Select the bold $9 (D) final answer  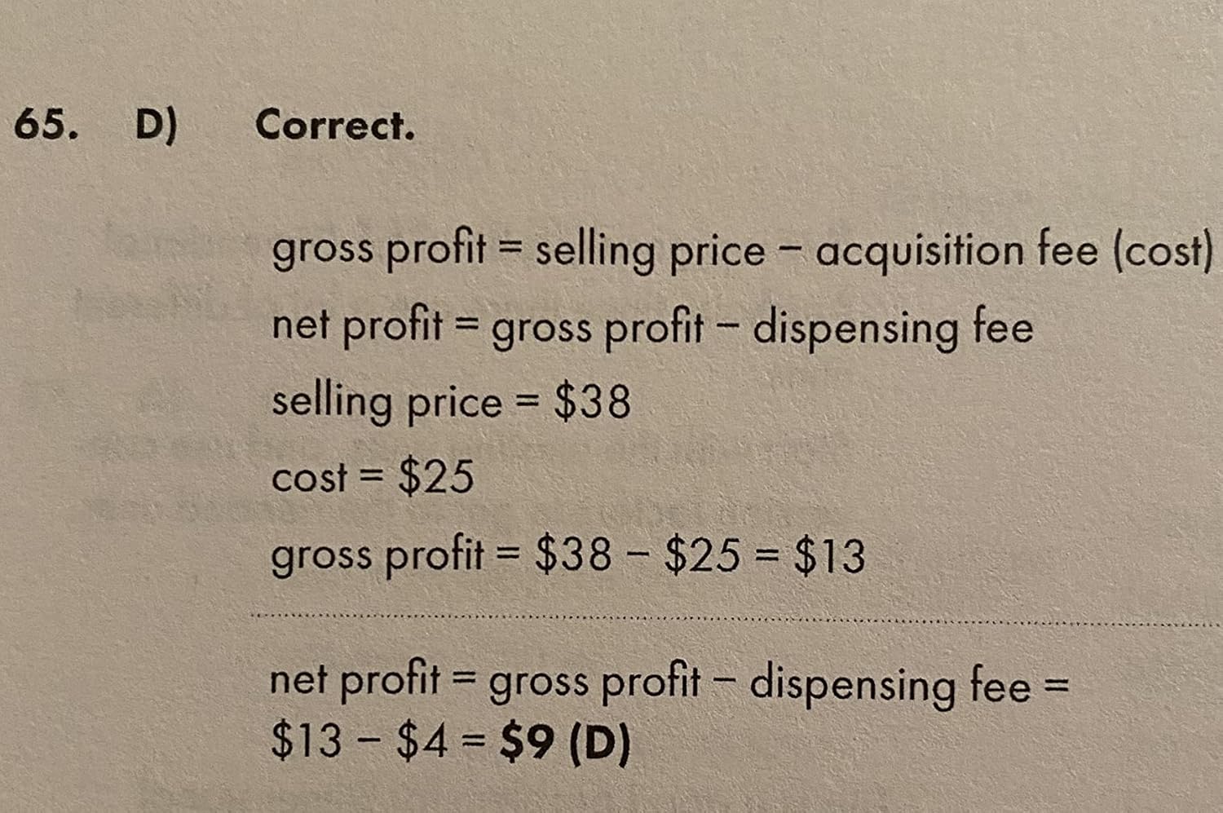(565, 742)
